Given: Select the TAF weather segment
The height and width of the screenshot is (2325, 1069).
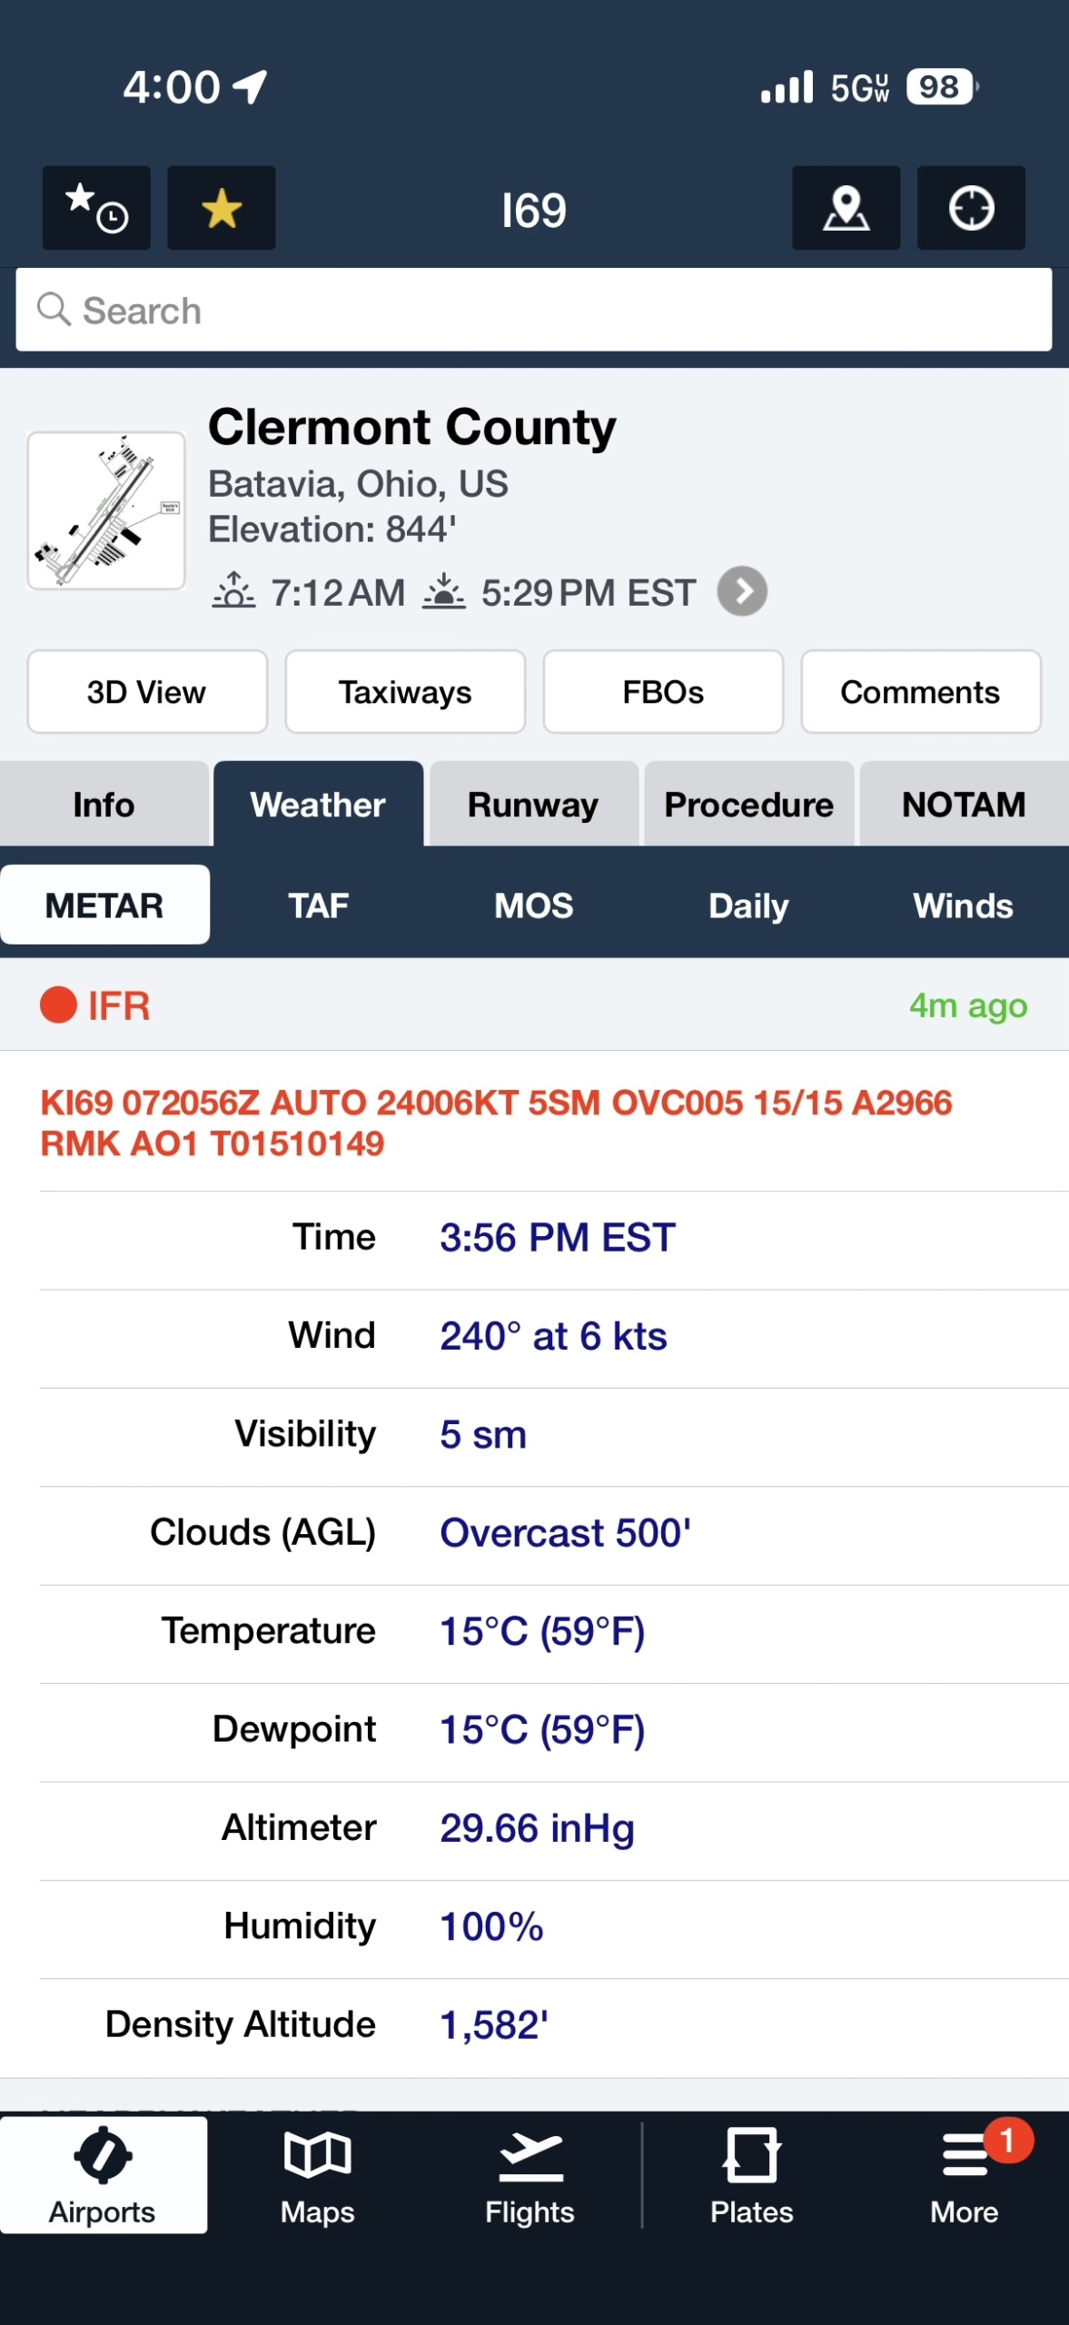Looking at the screenshot, I should 319,905.
